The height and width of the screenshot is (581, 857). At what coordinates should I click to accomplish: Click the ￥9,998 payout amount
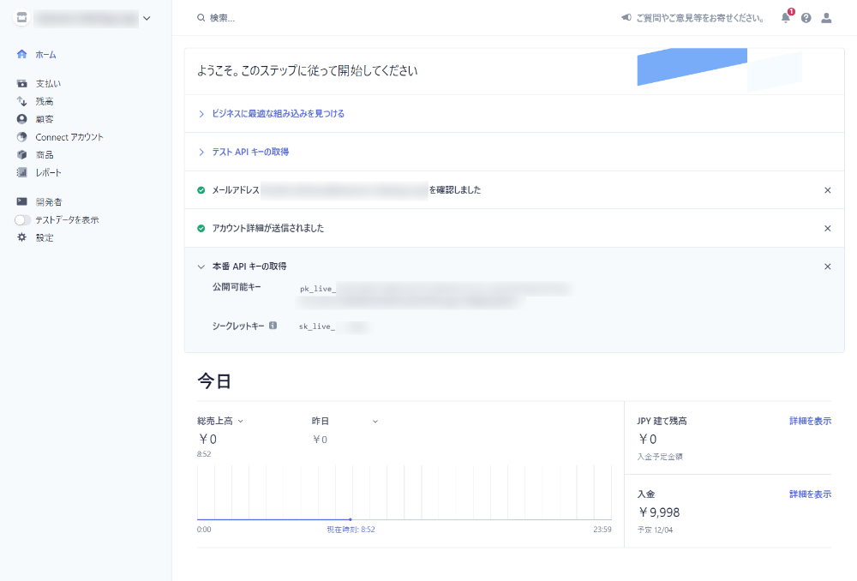(659, 512)
